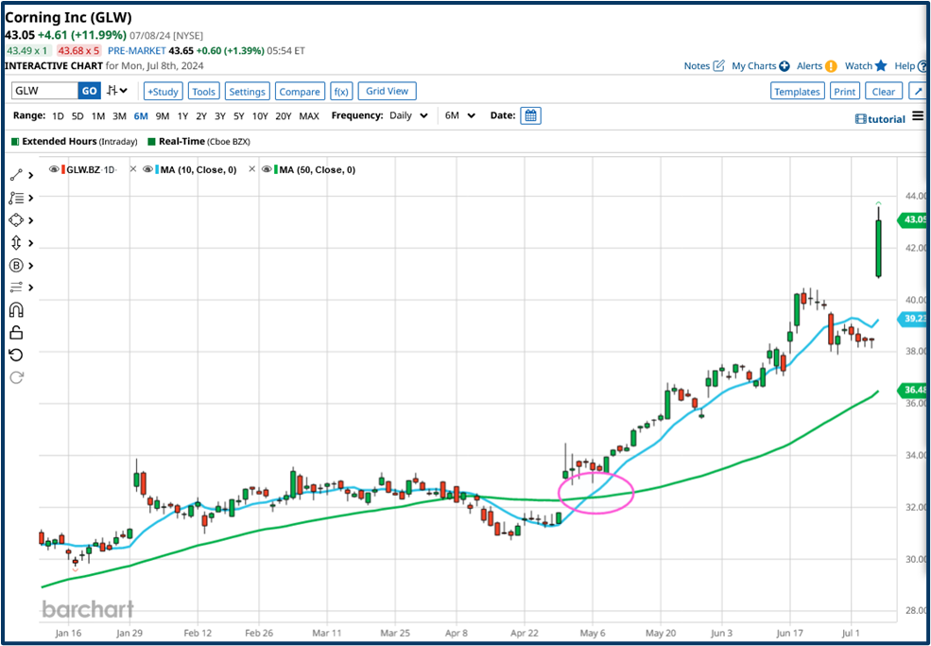The image size is (931, 646).
Task: Open the hamburger menu at top right
Action: click(x=916, y=116)
